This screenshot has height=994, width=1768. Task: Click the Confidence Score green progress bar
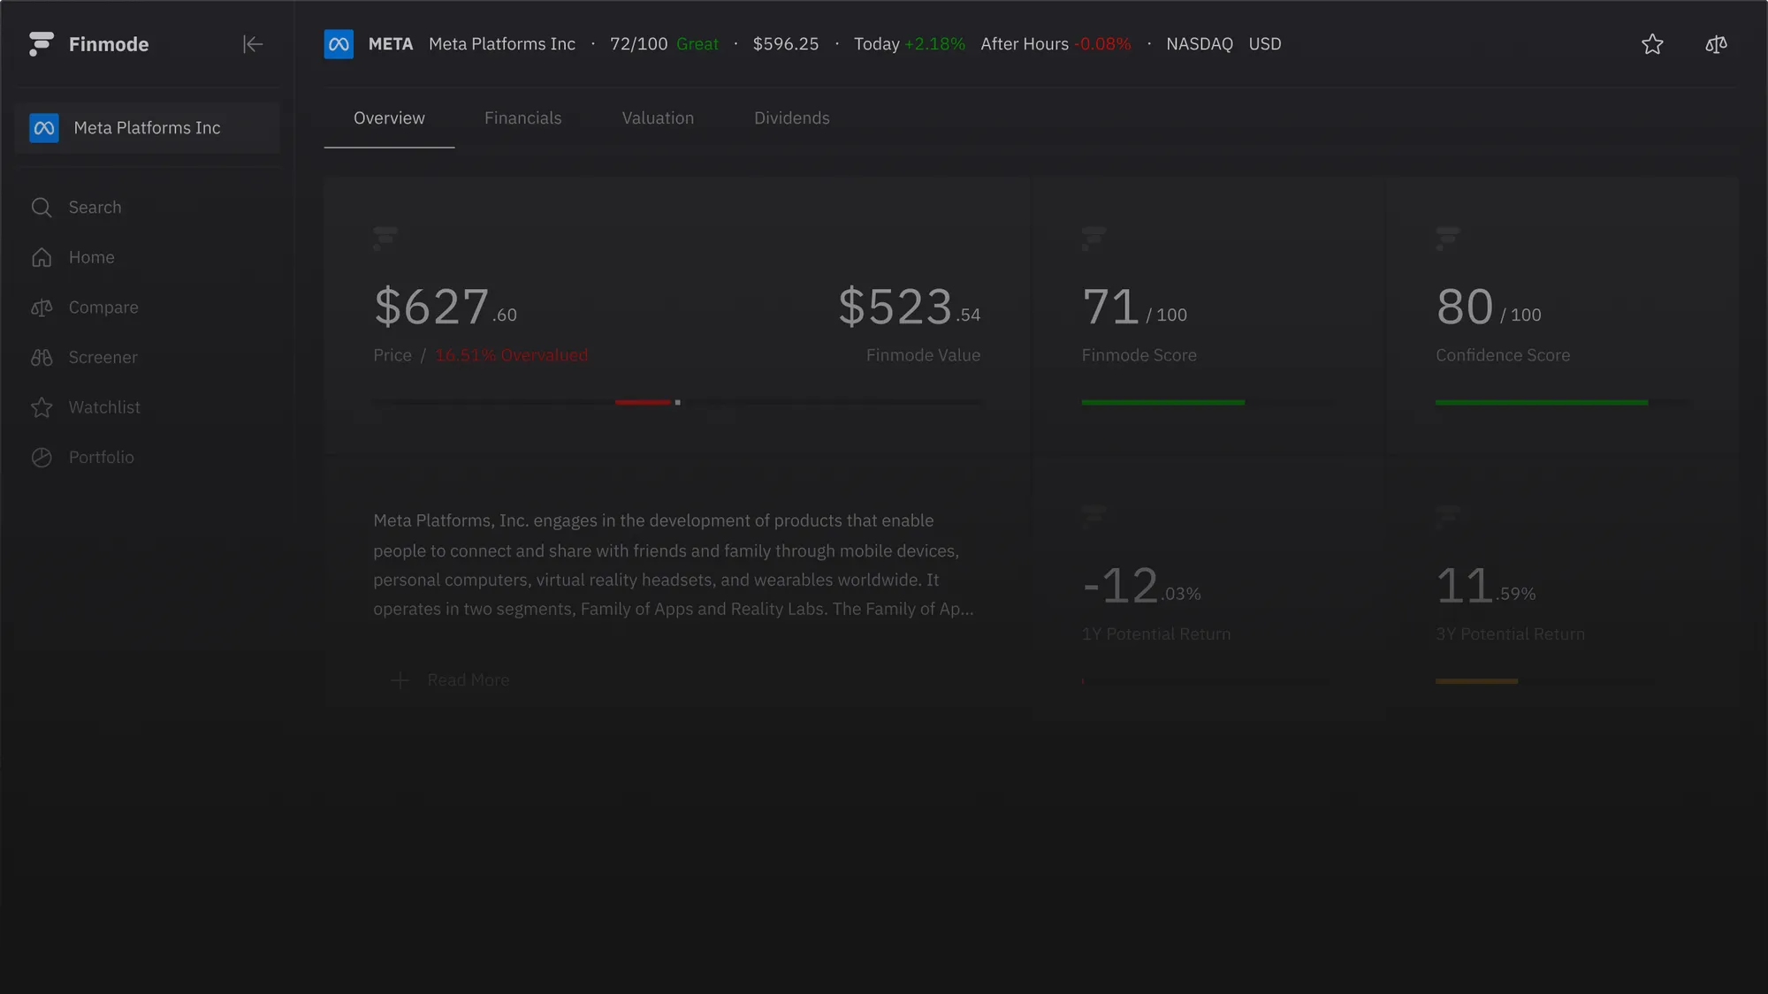tap(1541, 403)
